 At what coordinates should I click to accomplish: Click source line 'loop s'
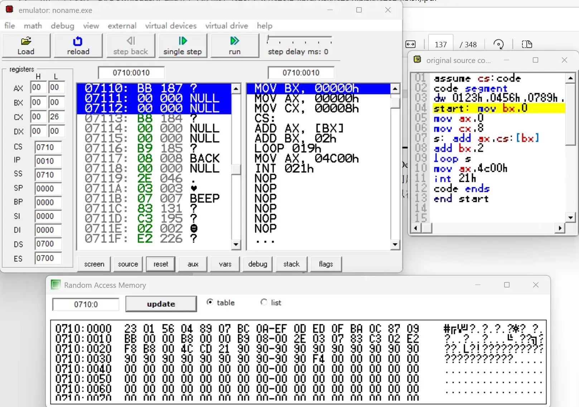click(x=452, y=158)
